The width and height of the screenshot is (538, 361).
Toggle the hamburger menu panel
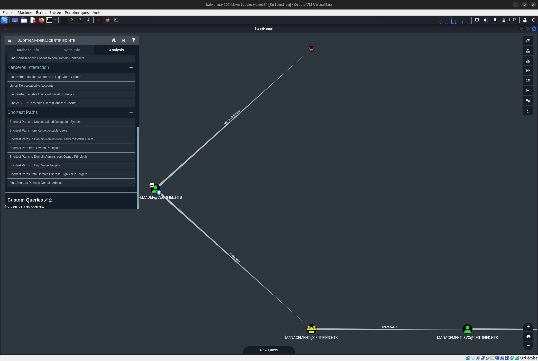click(10, 40)
